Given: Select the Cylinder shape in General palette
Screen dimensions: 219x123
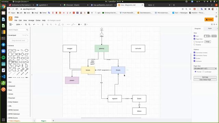Looking at the screenshot, I should (x=18, y=58).
